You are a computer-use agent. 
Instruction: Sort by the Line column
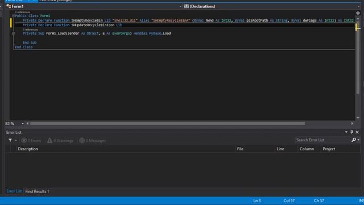[286, 149]
